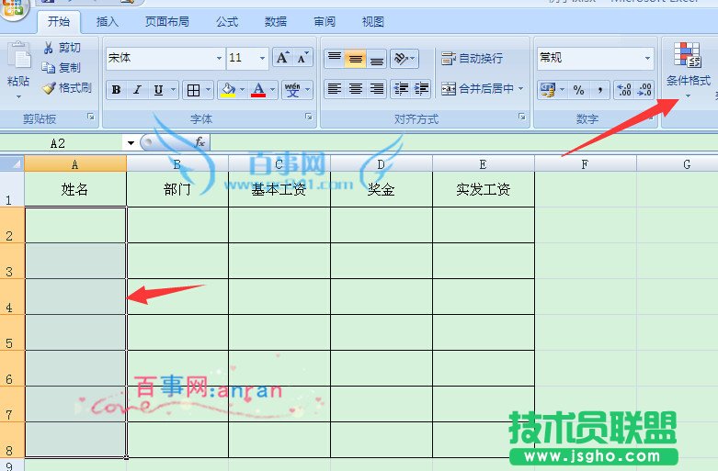Set bottom vertical alignment

coord(377,59)
